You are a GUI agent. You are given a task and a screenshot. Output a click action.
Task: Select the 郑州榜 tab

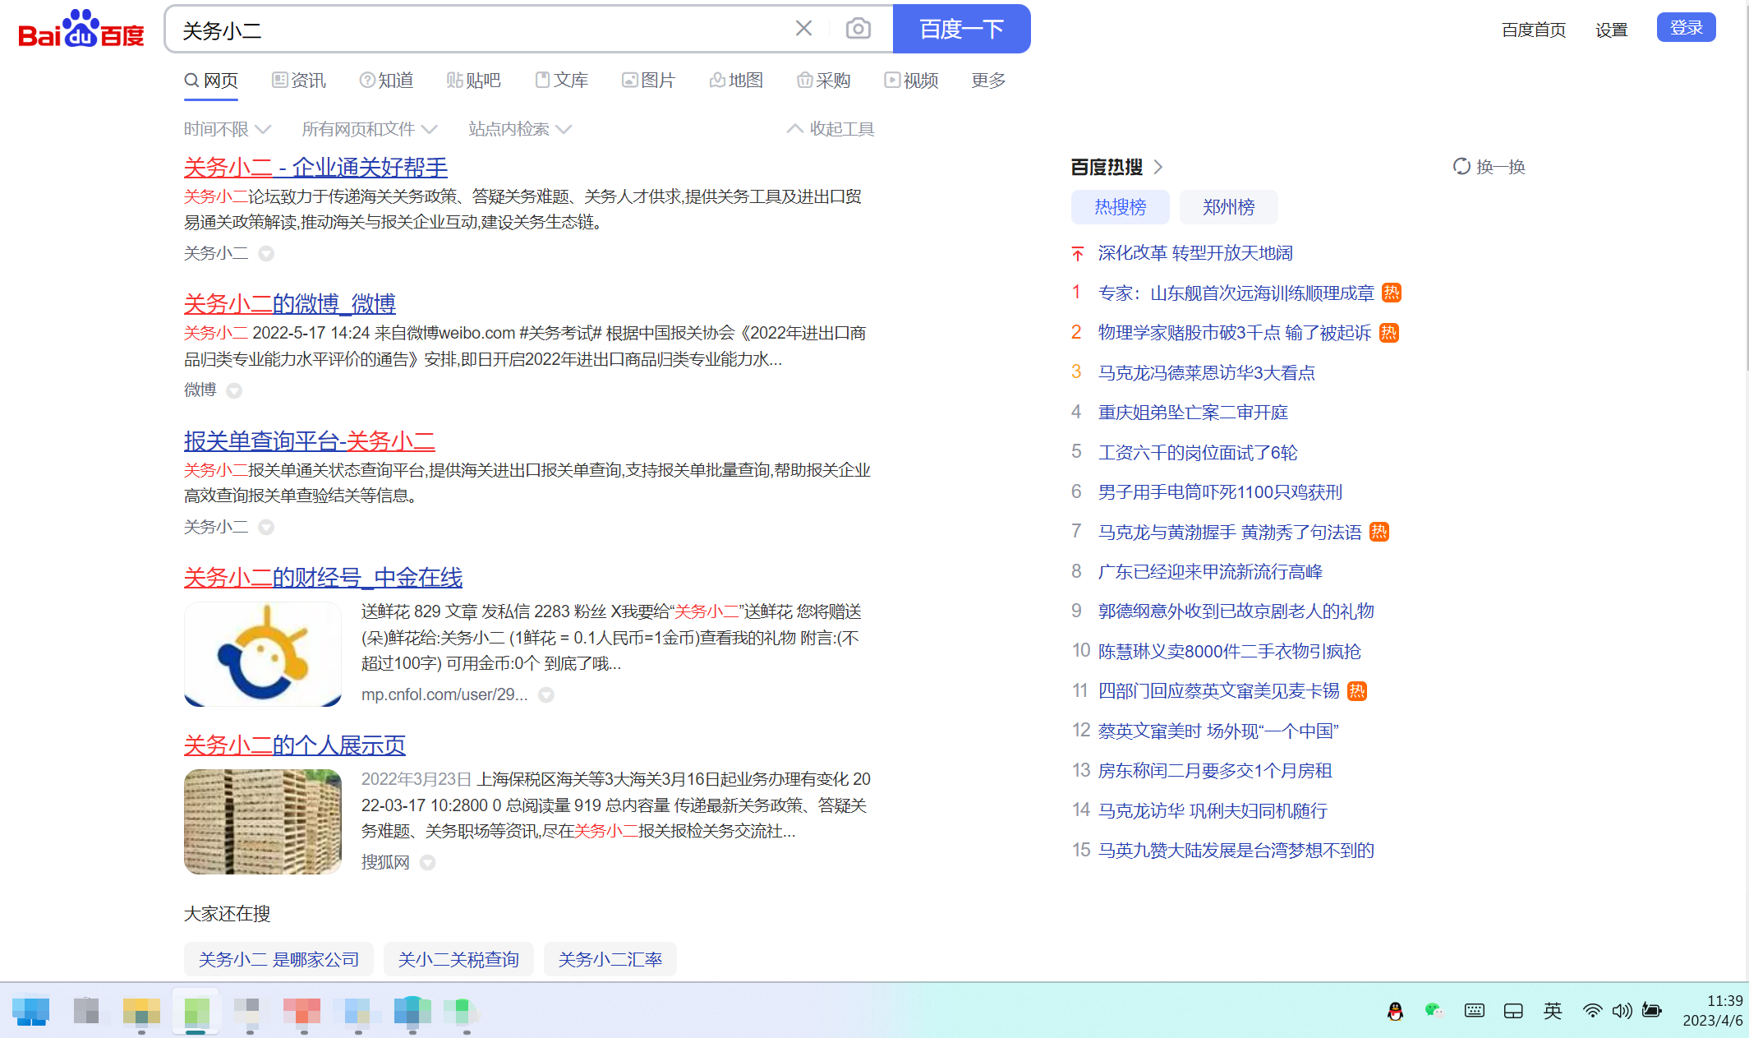[1229, 207]
